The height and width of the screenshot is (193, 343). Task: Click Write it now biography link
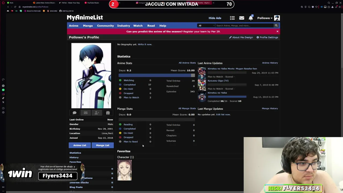click(145, 44)
